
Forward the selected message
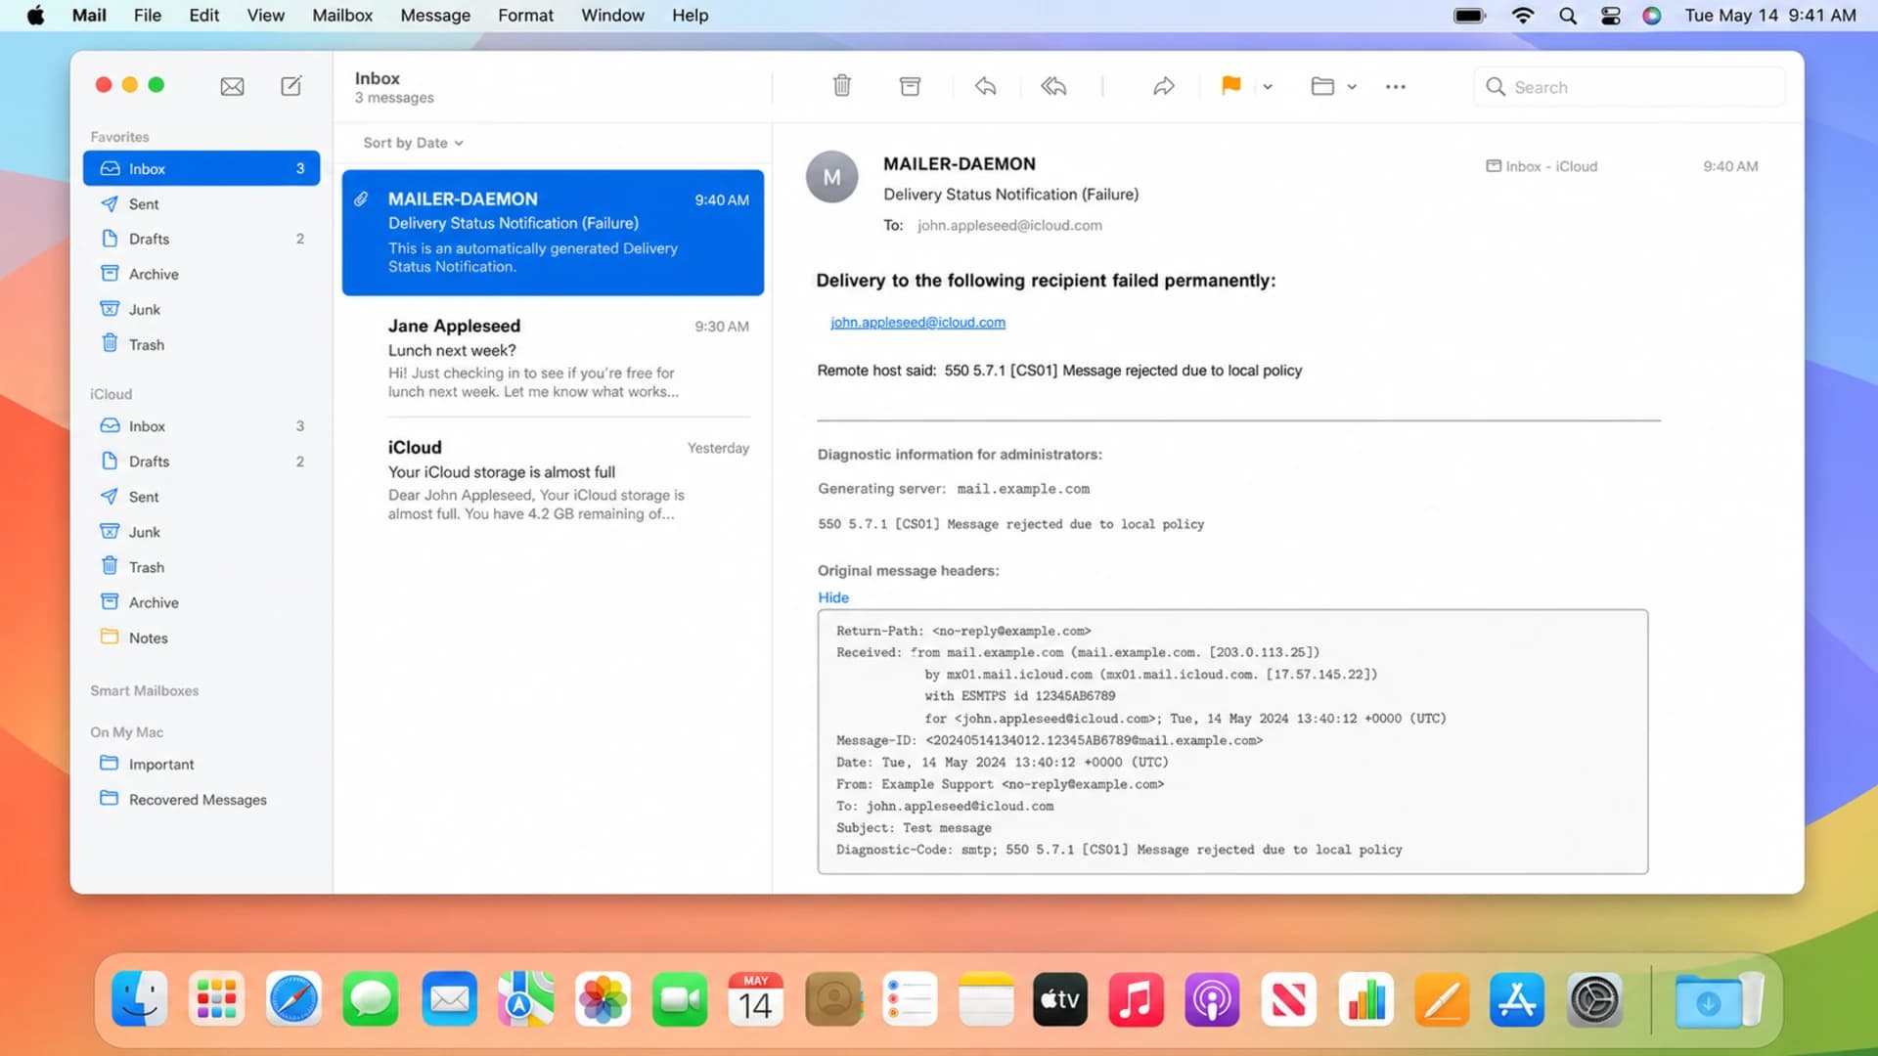click(1163, 86)
